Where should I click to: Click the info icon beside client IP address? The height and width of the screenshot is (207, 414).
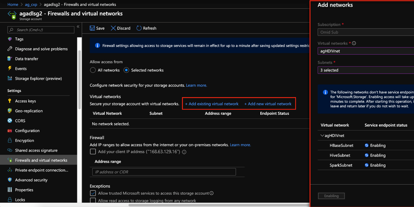184,152
